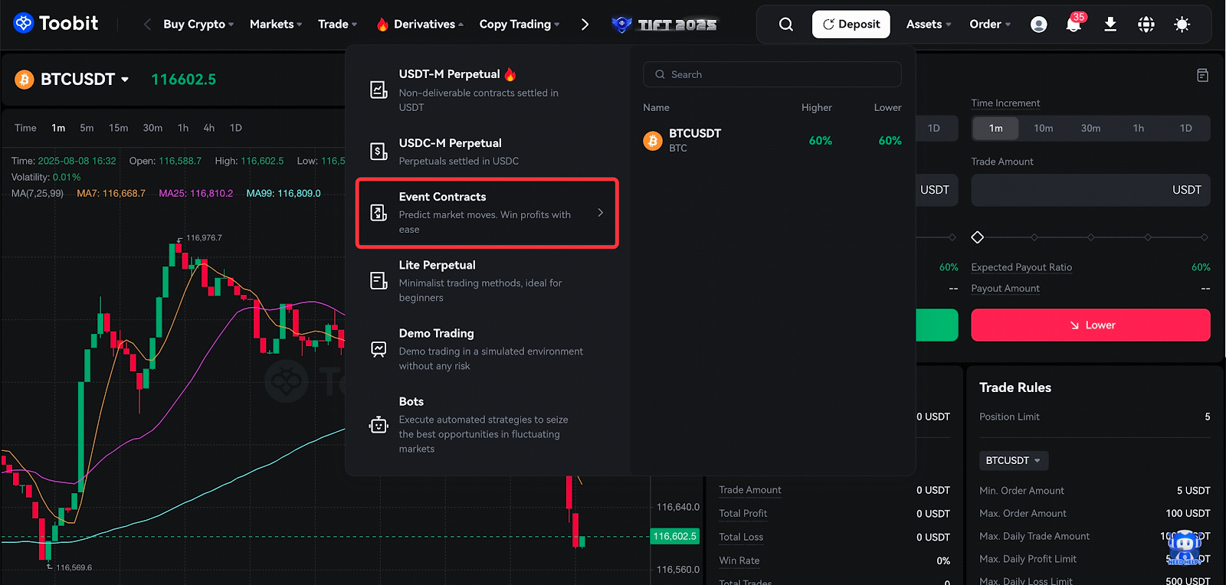
Task: Collapse the Derivatives menu
Action: point(420,25)
